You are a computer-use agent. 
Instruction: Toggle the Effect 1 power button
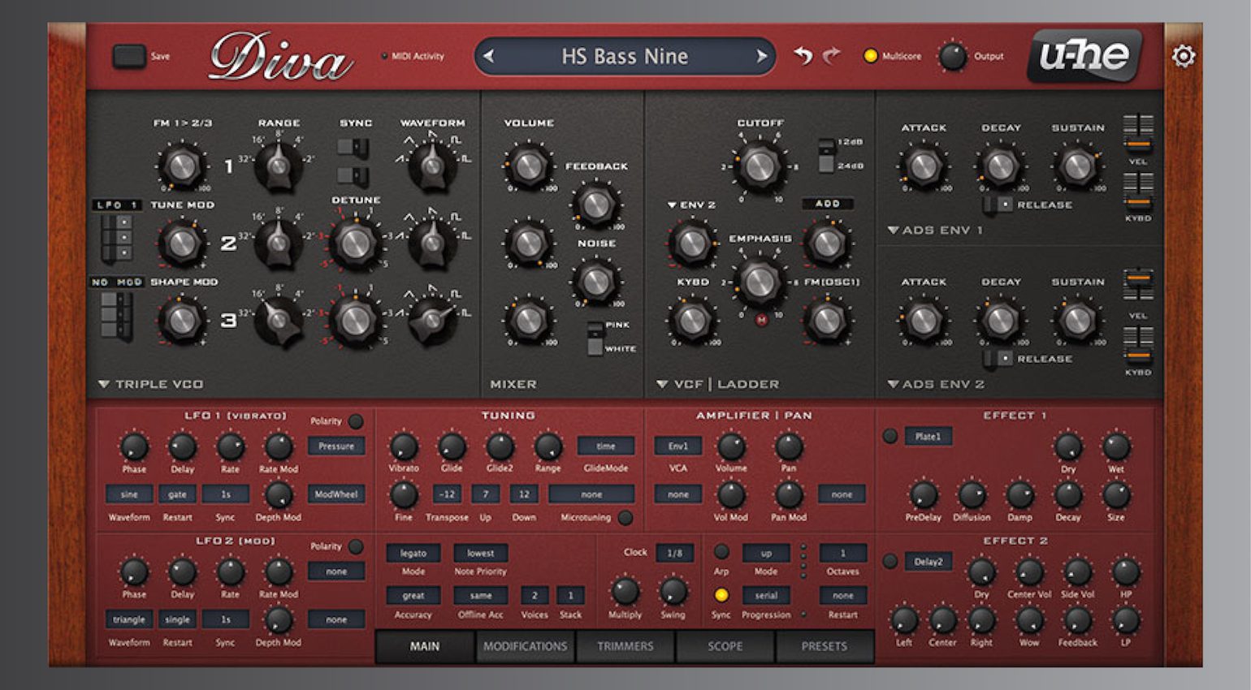tap(890, 437)
